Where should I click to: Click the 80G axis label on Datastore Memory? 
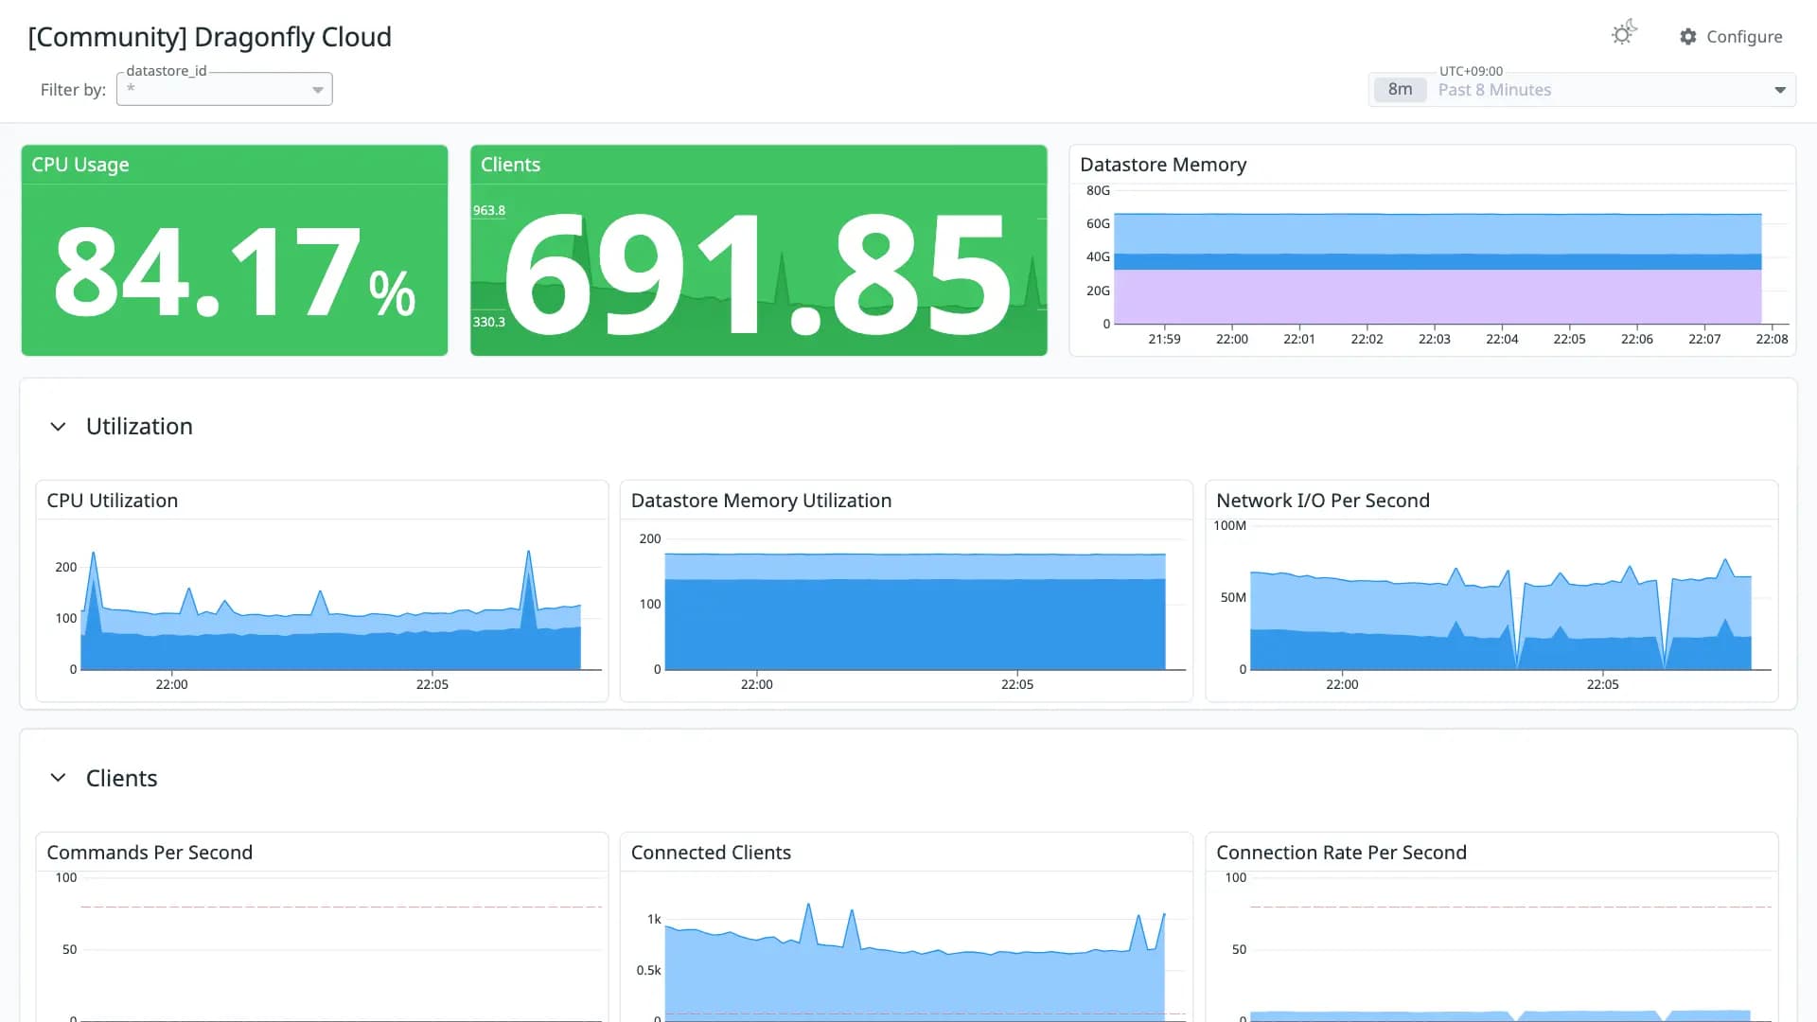tap(1098, 190)
